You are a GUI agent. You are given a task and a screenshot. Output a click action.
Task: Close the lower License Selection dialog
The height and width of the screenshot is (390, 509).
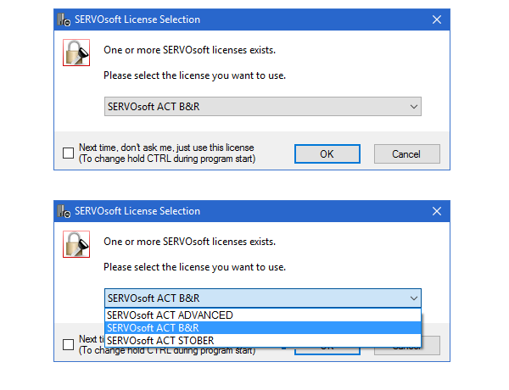click(436, 211)
